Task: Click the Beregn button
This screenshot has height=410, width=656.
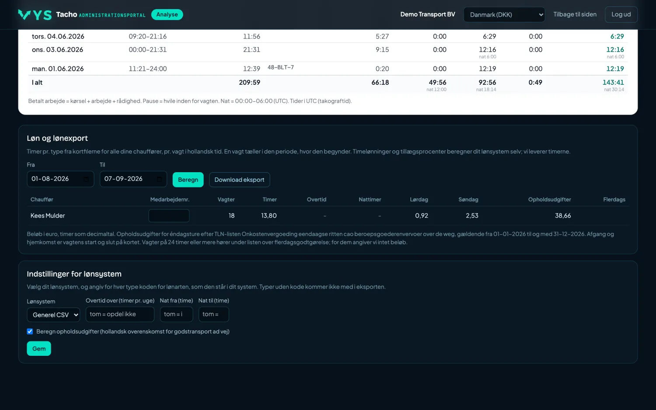Action: point(188,180)
